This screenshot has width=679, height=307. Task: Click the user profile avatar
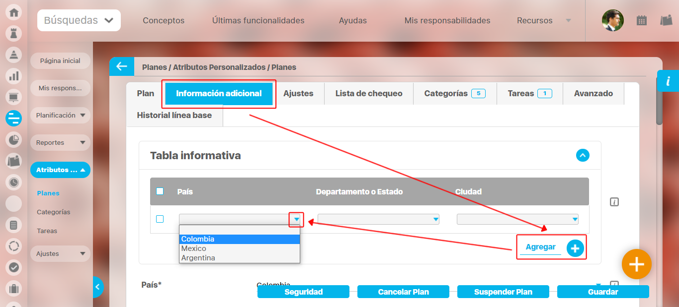[x=612, y=20]
